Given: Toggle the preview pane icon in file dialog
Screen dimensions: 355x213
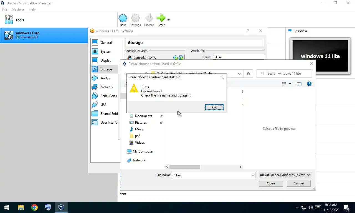Looking at the screenshot, I should point(299,84).
